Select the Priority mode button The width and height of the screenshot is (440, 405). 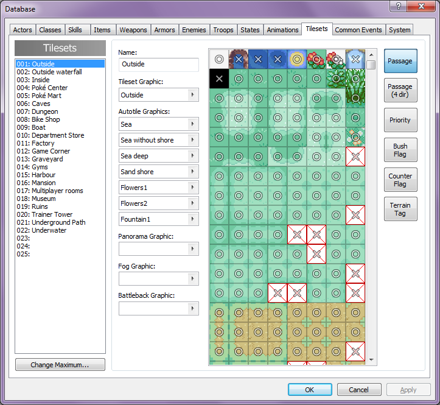[x=400, y=120]
